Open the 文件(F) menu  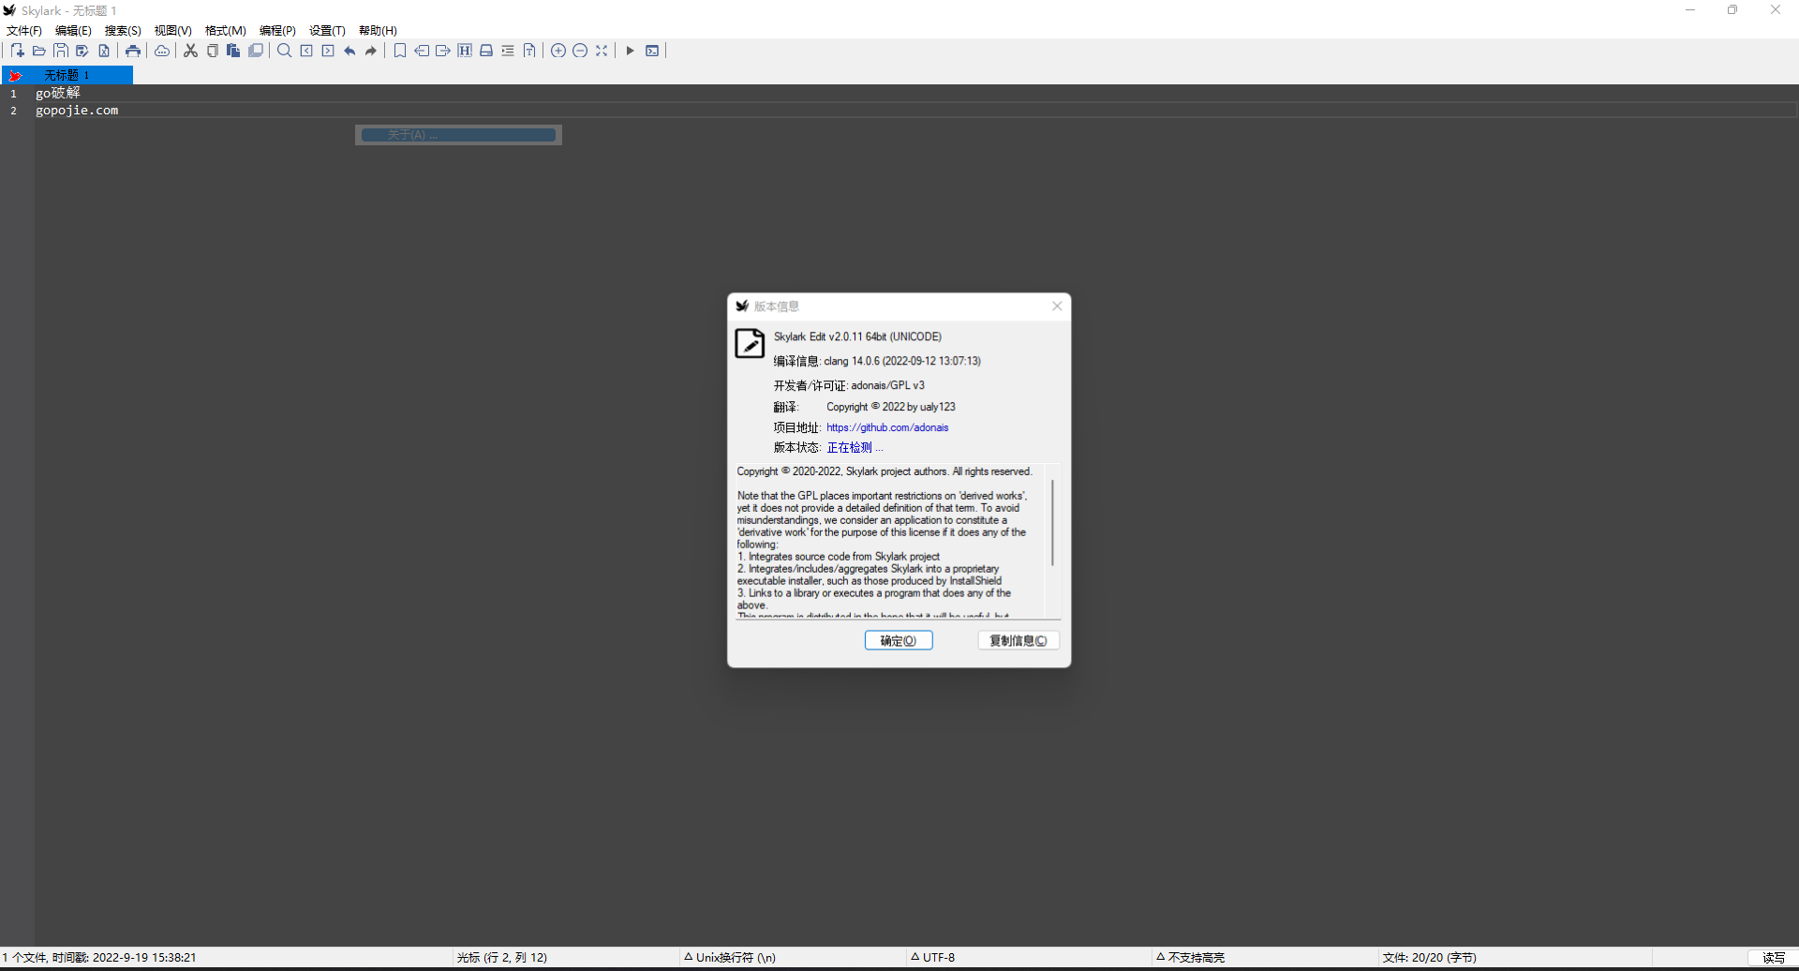pyautogui.click(x=24, y=31)
